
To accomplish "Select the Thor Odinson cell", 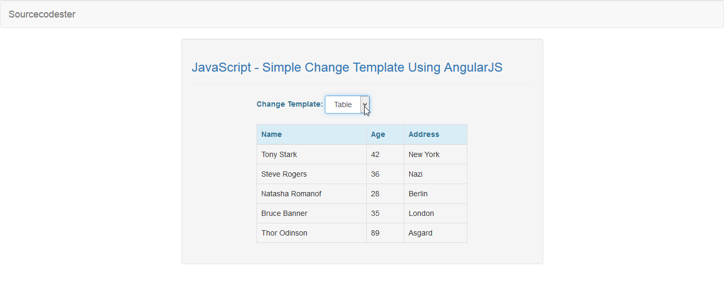I will [x=312, y=233].
